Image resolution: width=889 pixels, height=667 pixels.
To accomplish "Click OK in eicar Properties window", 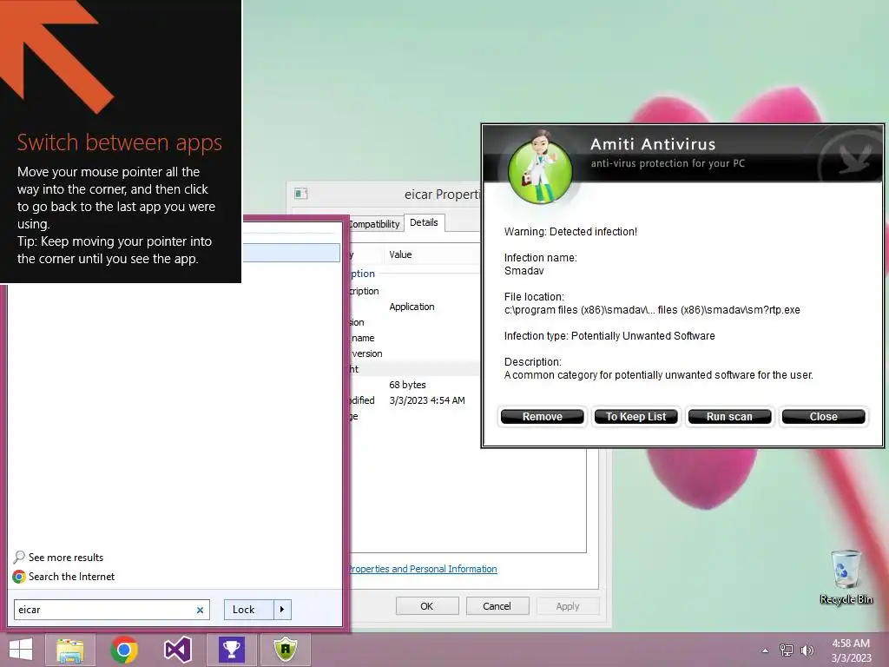I will pos(427,605).
